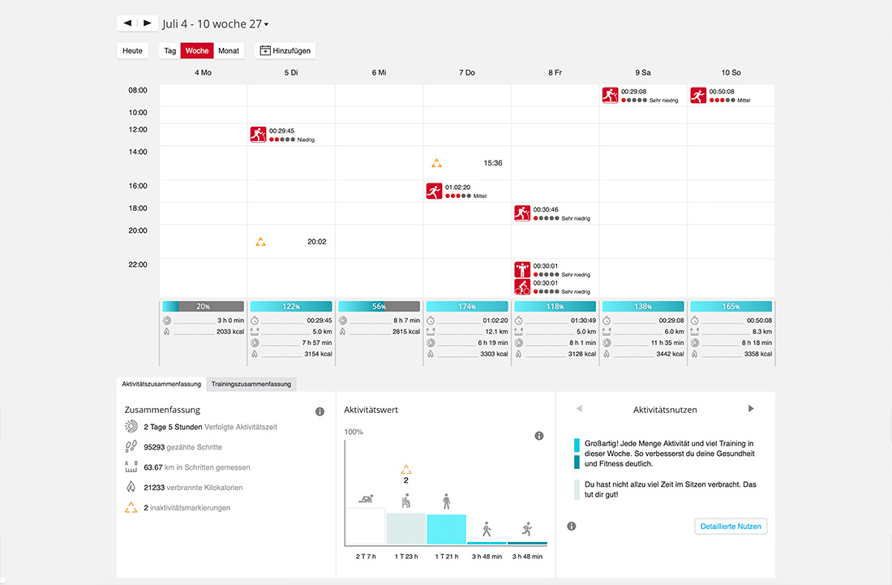This screenshot has height=585, width=892.
Task: Switch calendar to Tag view
Action: click(170, 50)
